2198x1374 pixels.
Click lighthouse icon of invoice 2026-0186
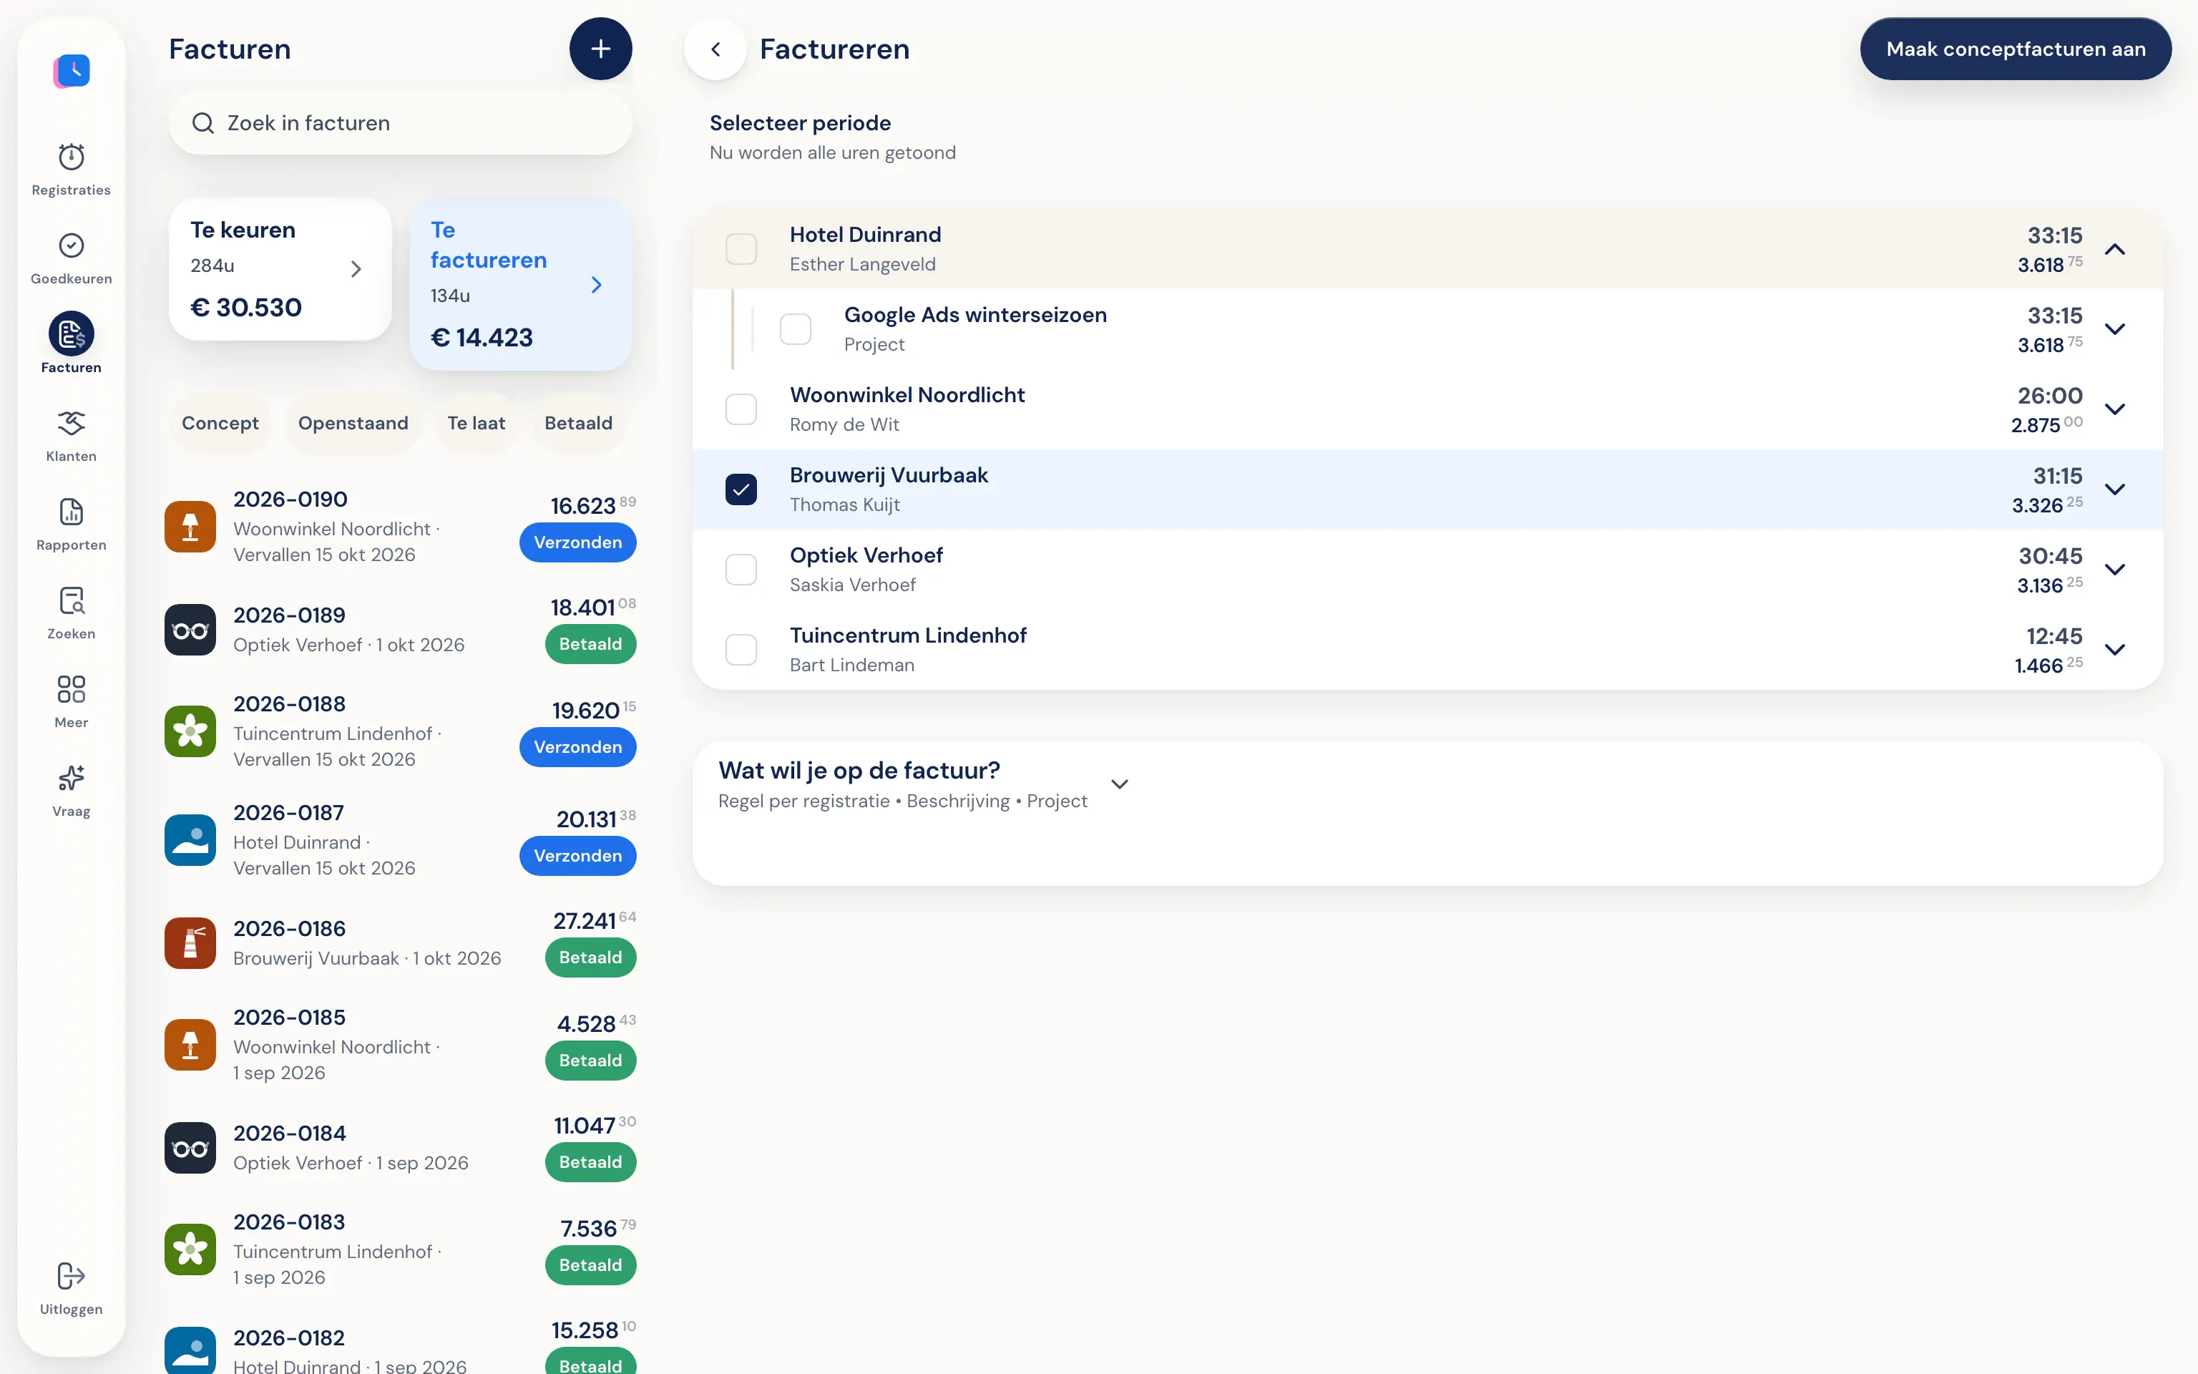(190, 943)
